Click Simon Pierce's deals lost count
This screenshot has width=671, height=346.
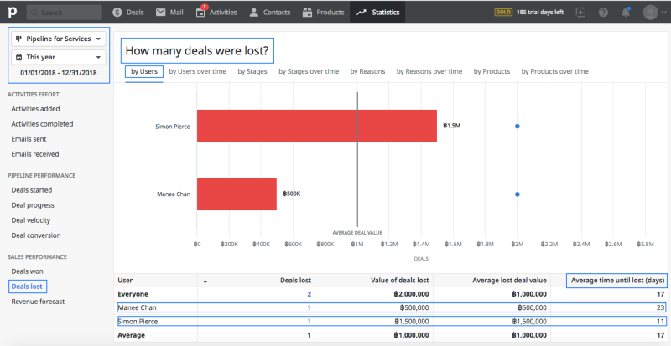tap(309, 321)
